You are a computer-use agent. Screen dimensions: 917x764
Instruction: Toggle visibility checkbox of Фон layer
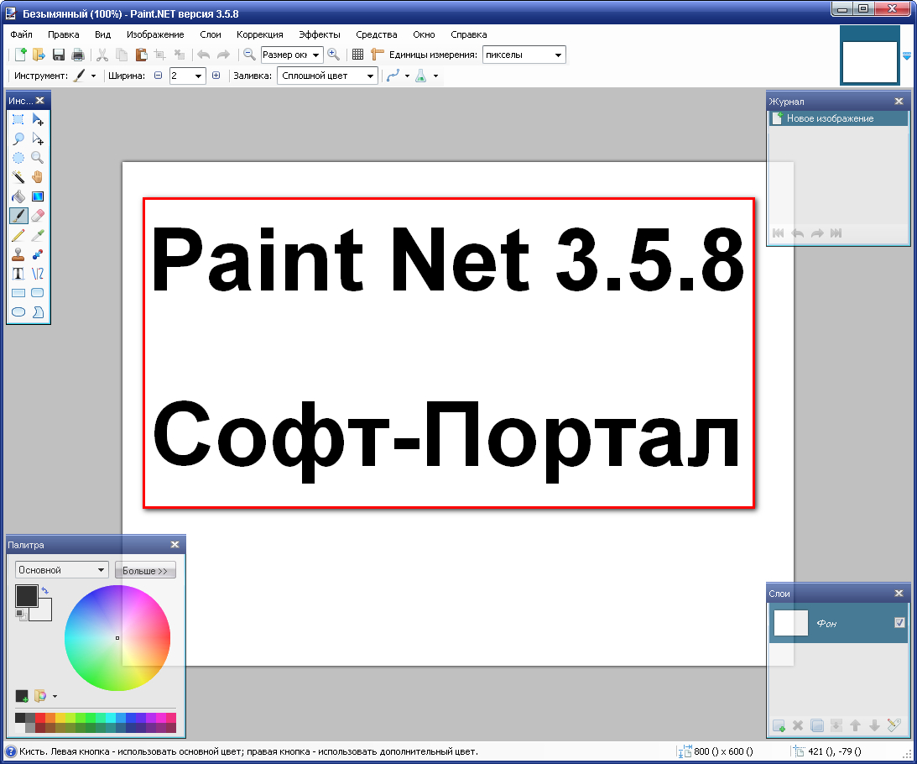[899, 622]
